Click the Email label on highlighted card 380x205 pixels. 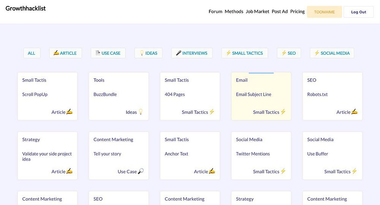(x=242, y=80)
